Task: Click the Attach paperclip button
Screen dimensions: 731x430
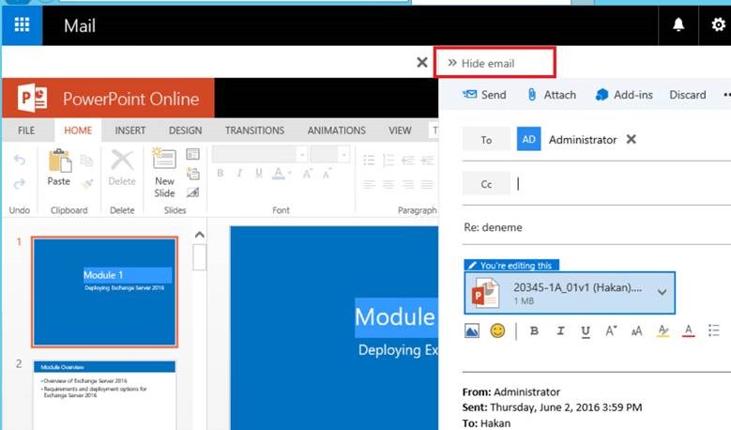Action: pos(552,95)
